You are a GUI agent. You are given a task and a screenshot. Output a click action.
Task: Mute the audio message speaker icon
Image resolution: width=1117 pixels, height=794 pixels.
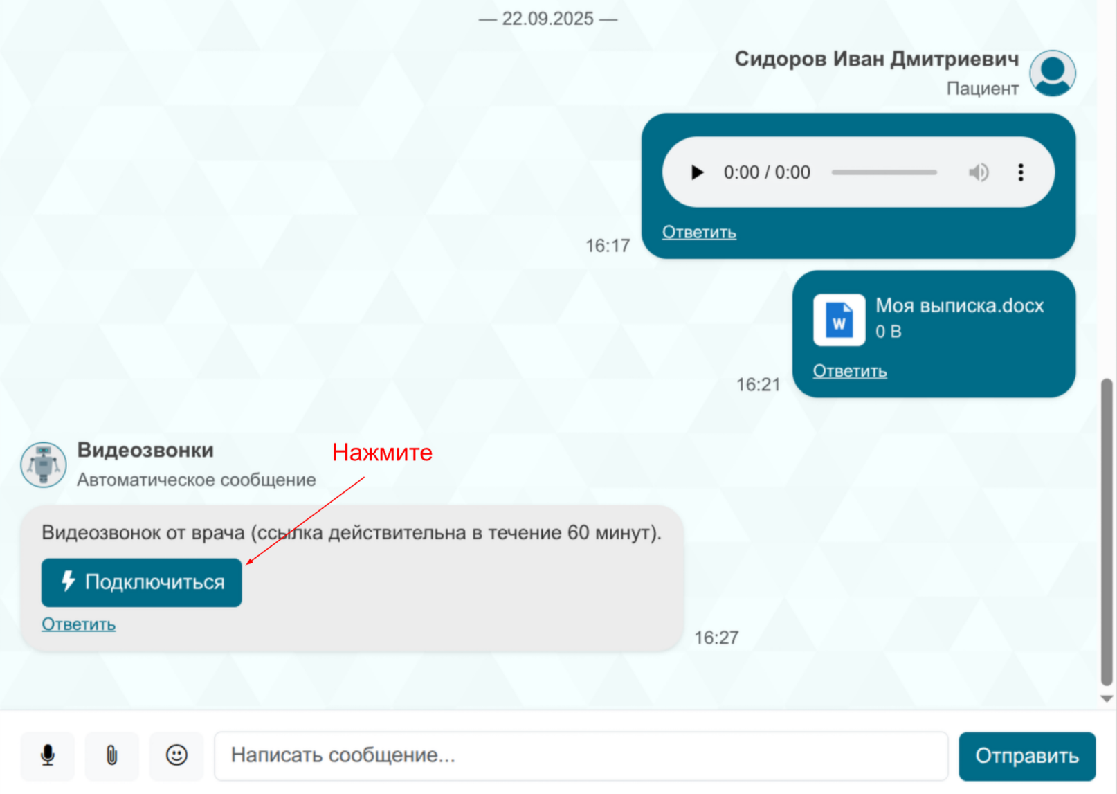(x=978, y=172)
